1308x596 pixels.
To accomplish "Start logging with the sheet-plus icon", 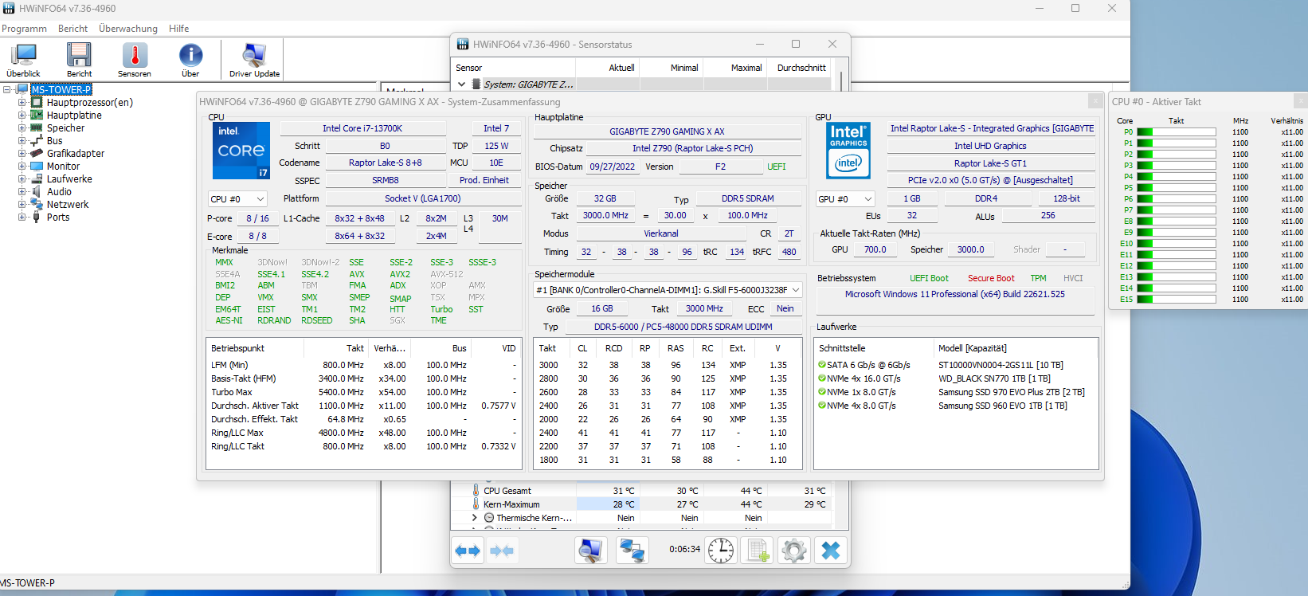I will 758,551.
